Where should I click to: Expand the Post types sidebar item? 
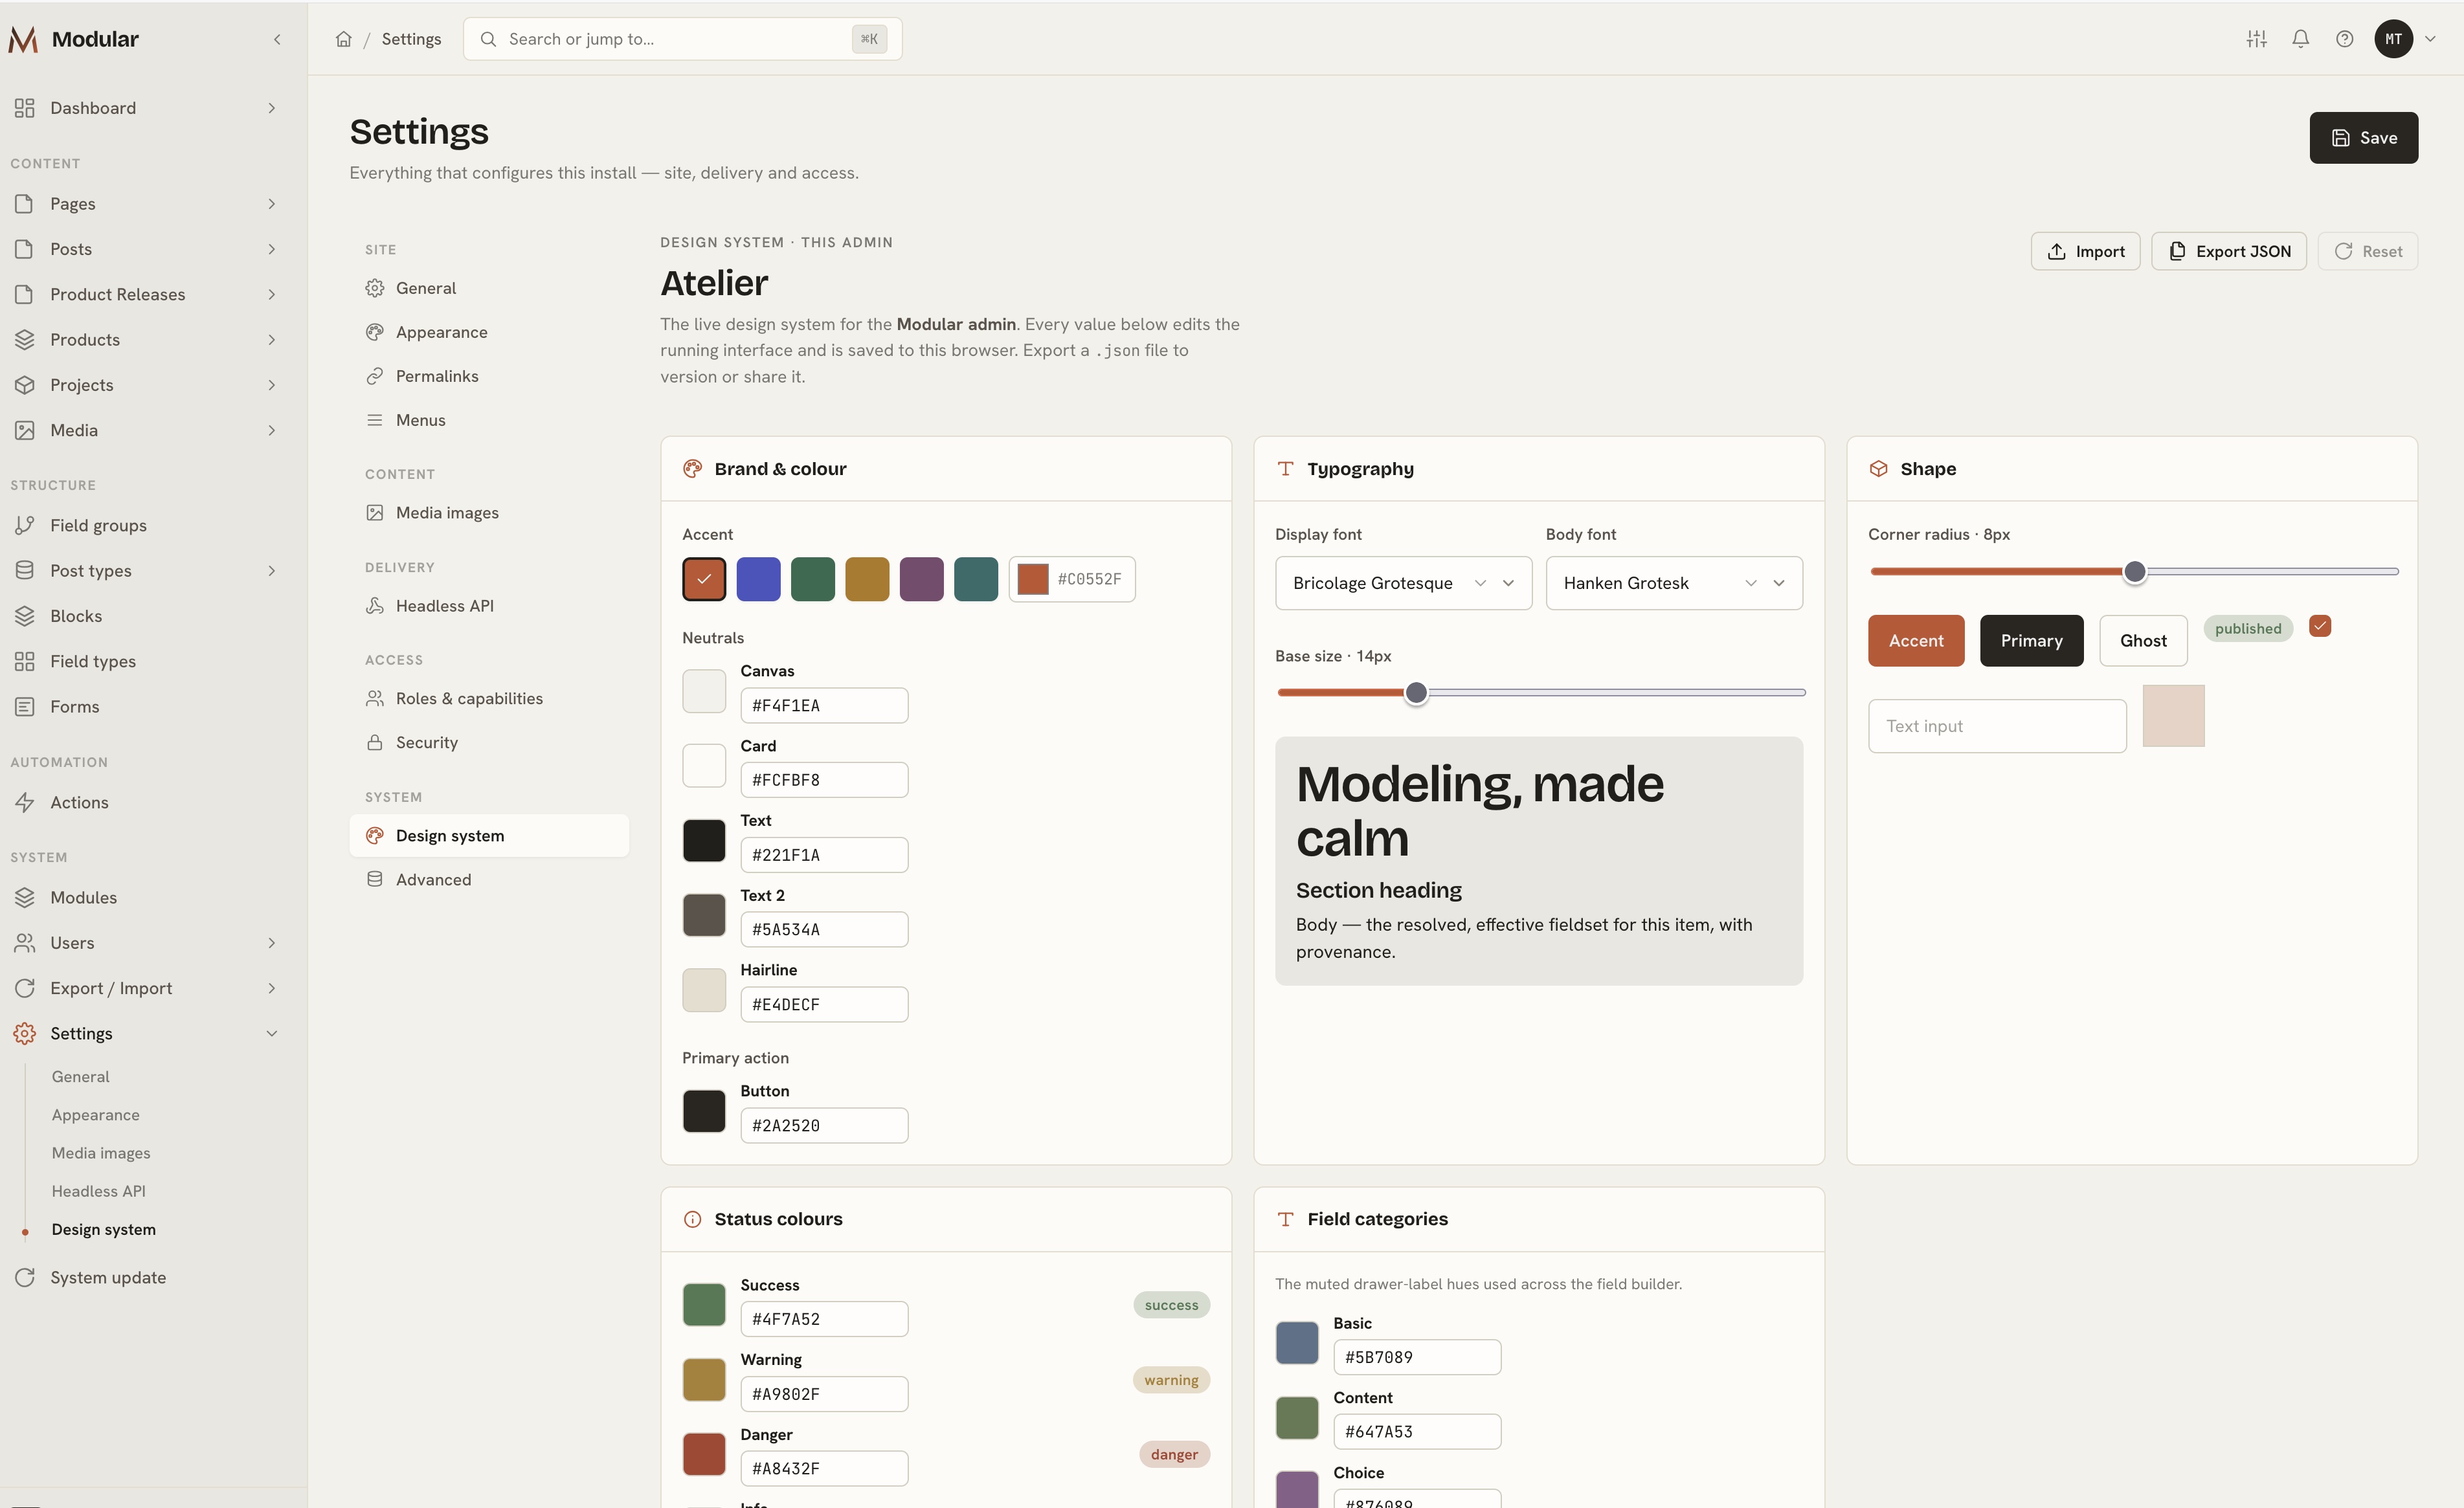pos(272,571)
